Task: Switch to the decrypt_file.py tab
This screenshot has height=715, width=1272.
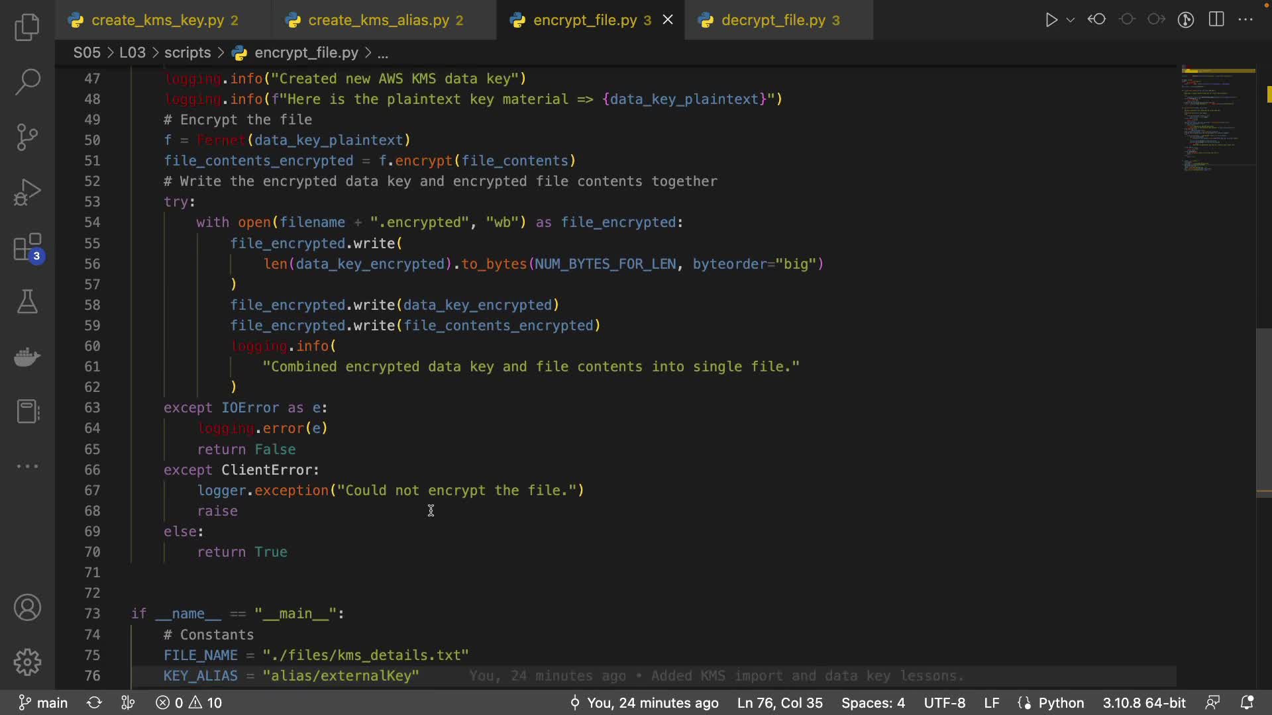Action: click(773, 21)
